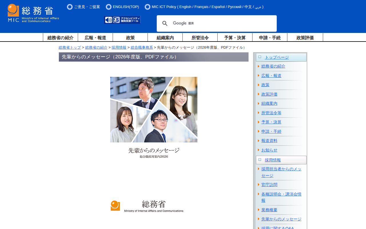Screen dimensions: 366x229
Task: Open 報道資料 sidebar link
Action: (x=269, y=141)
